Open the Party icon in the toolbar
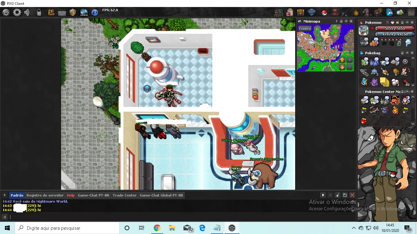 (278, 12)
